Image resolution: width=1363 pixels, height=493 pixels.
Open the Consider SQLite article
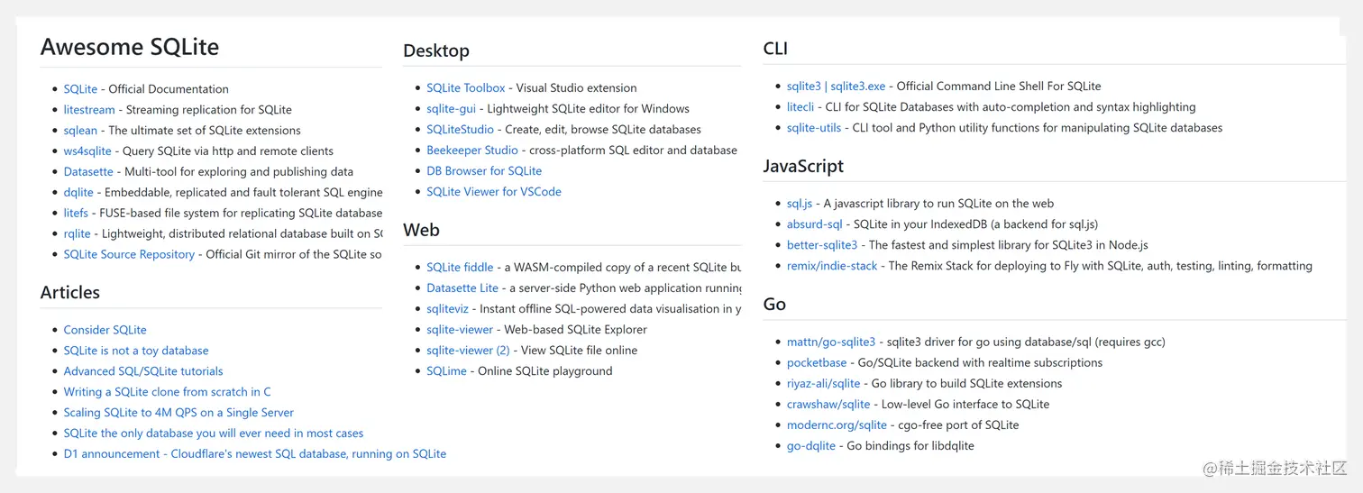pyautogui.click(x=105, y=330)
